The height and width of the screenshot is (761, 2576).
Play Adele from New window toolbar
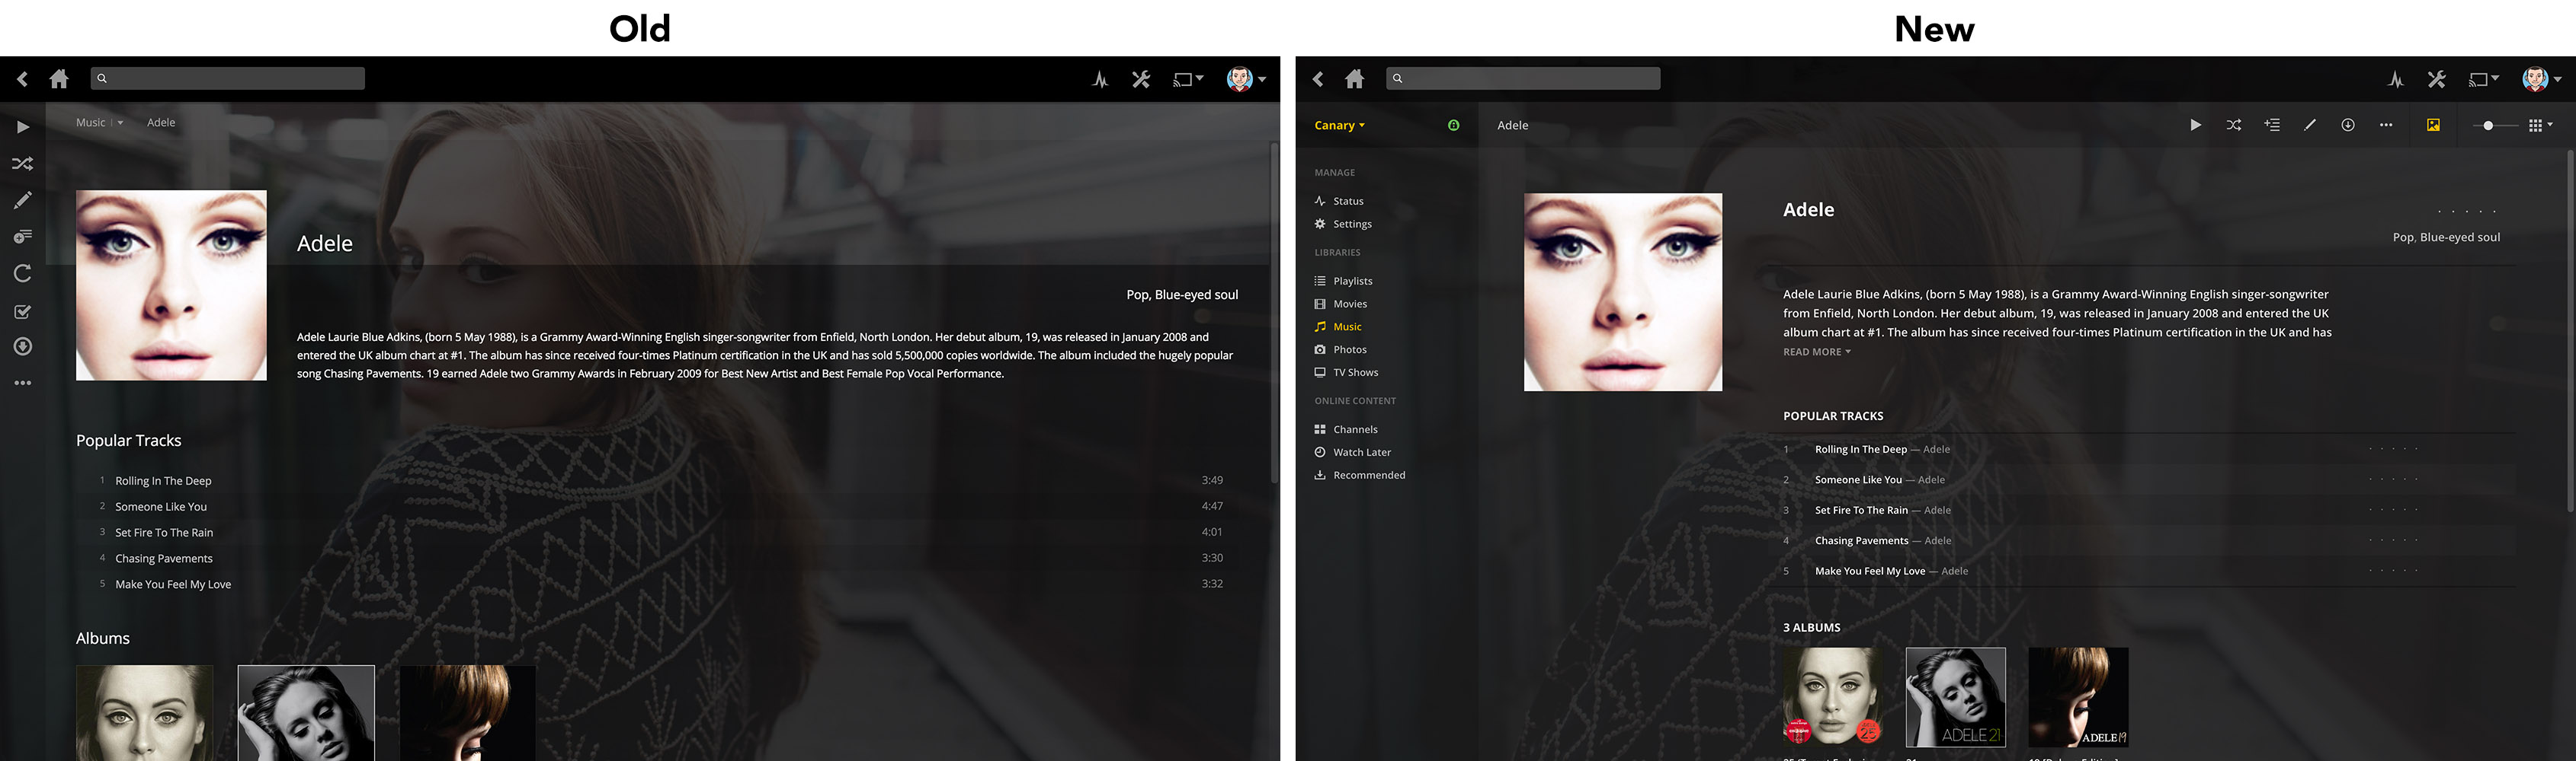click(2195, 125)
